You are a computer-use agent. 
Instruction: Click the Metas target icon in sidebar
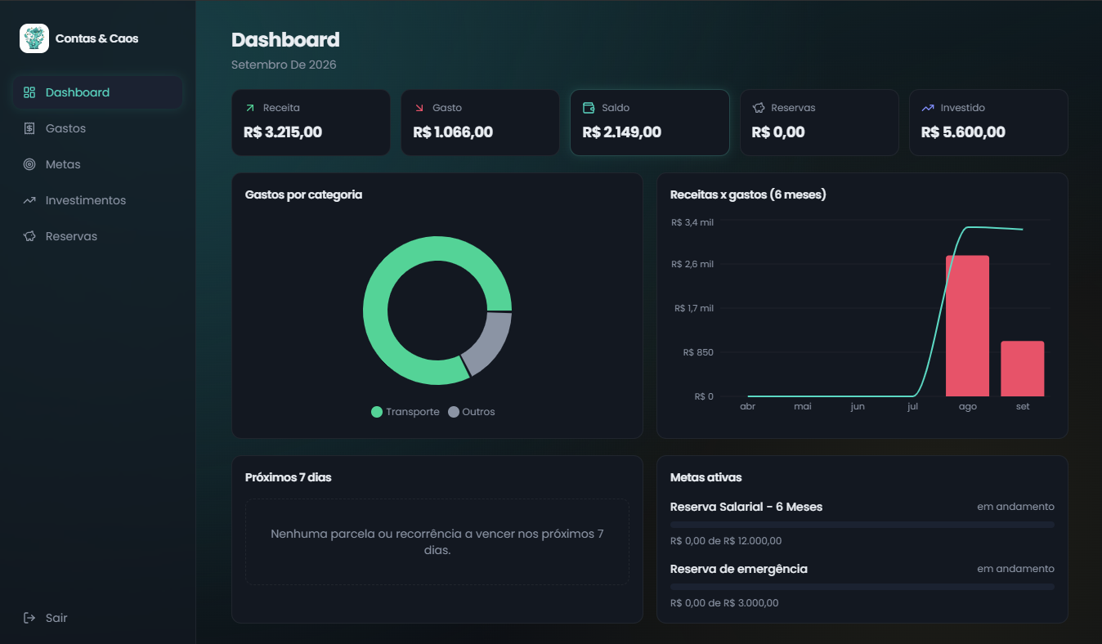pyautogui.click(x=29, y=164)
